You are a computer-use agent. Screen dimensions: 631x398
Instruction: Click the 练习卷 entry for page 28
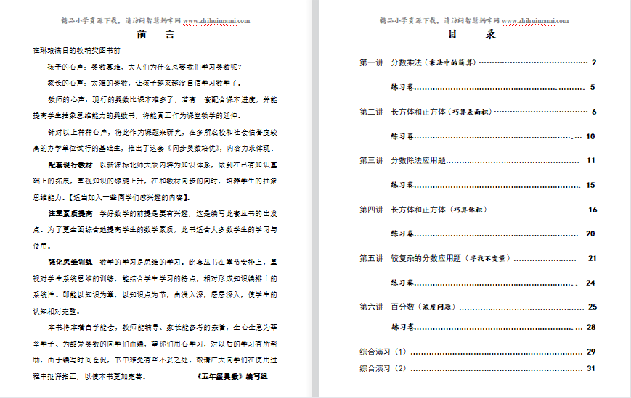click(403, 328)
